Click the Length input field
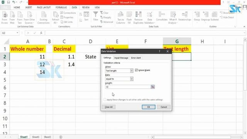Image resolution: width=247 pixels, height=139 pixels. pyautogui.click(x=128, y=87)
